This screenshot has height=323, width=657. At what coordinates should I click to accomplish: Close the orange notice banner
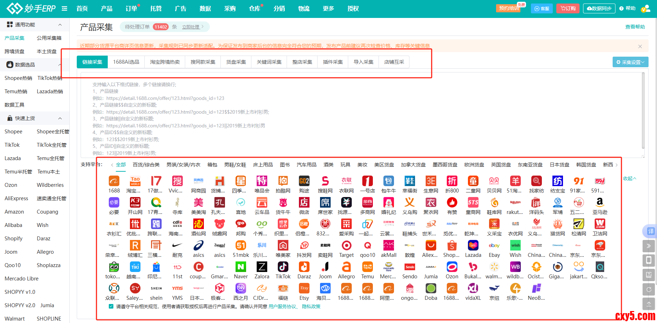640,46
